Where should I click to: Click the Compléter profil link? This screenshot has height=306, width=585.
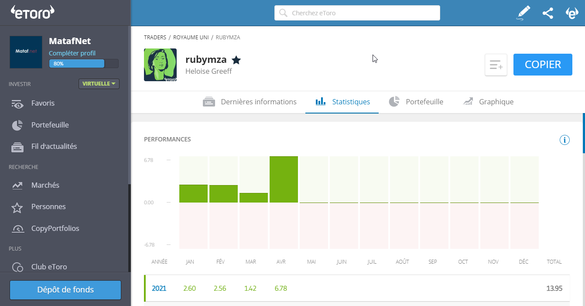tap(72, 53)
